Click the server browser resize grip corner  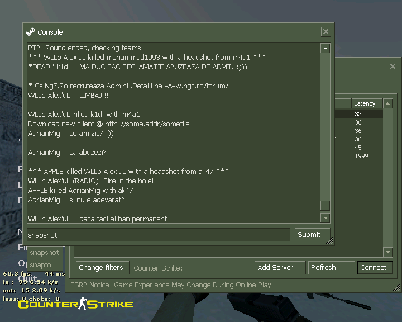point(397,289)
